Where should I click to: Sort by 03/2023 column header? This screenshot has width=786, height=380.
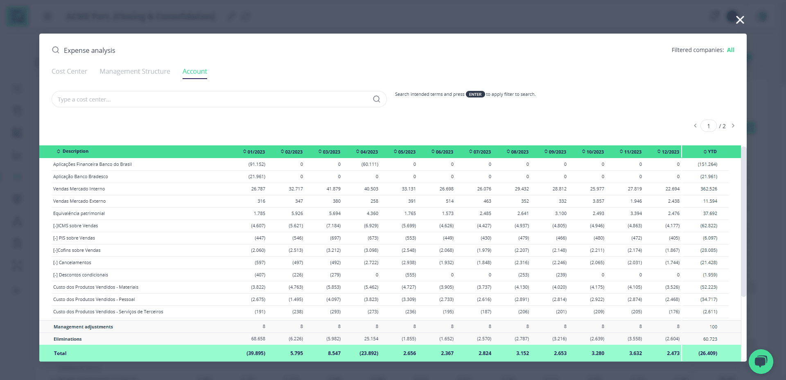coord(329,152)
